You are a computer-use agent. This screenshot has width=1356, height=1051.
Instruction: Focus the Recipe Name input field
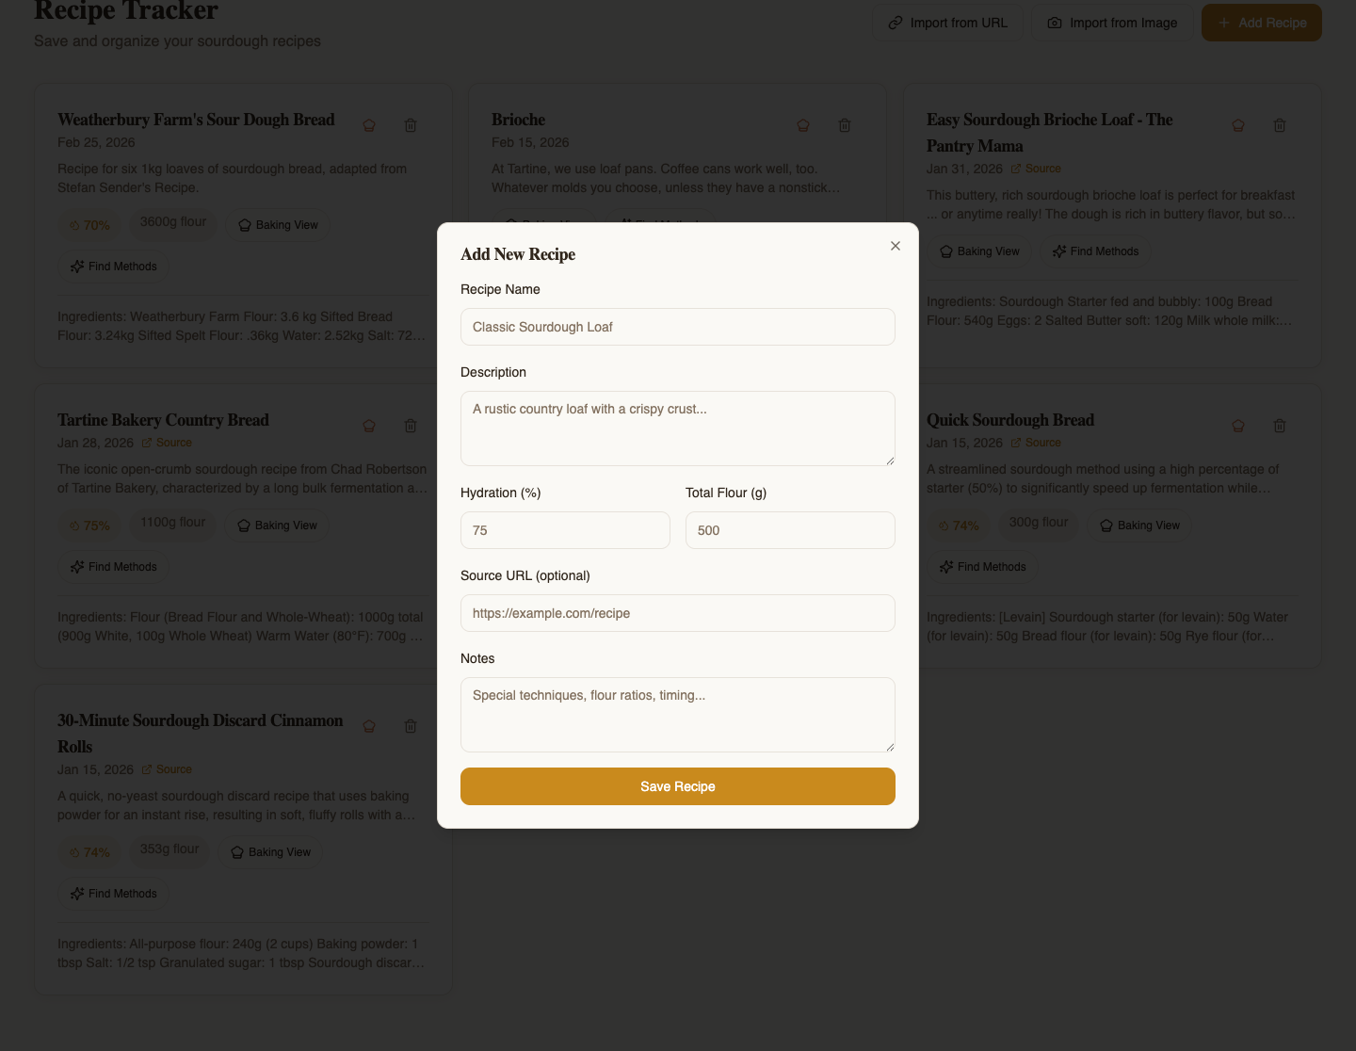pyautogui.click(x=678, y=327)
